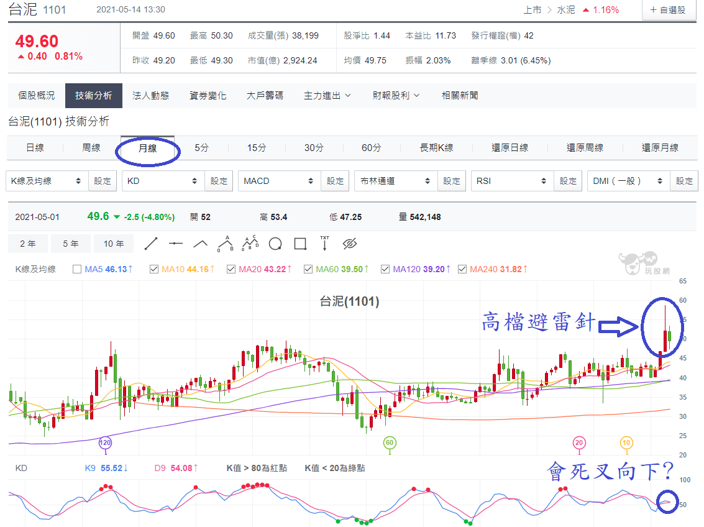The height and width of the screenshot is (527, 704).
Task: Switch to 還原月線 chart
Action: point(660,148)
